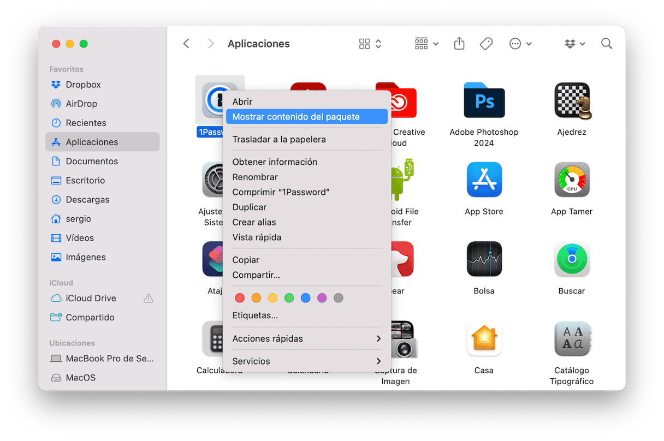Viewport: 664px width, 441px height.
Task: Click the search magnifier icon
Action: coord(606,44)
